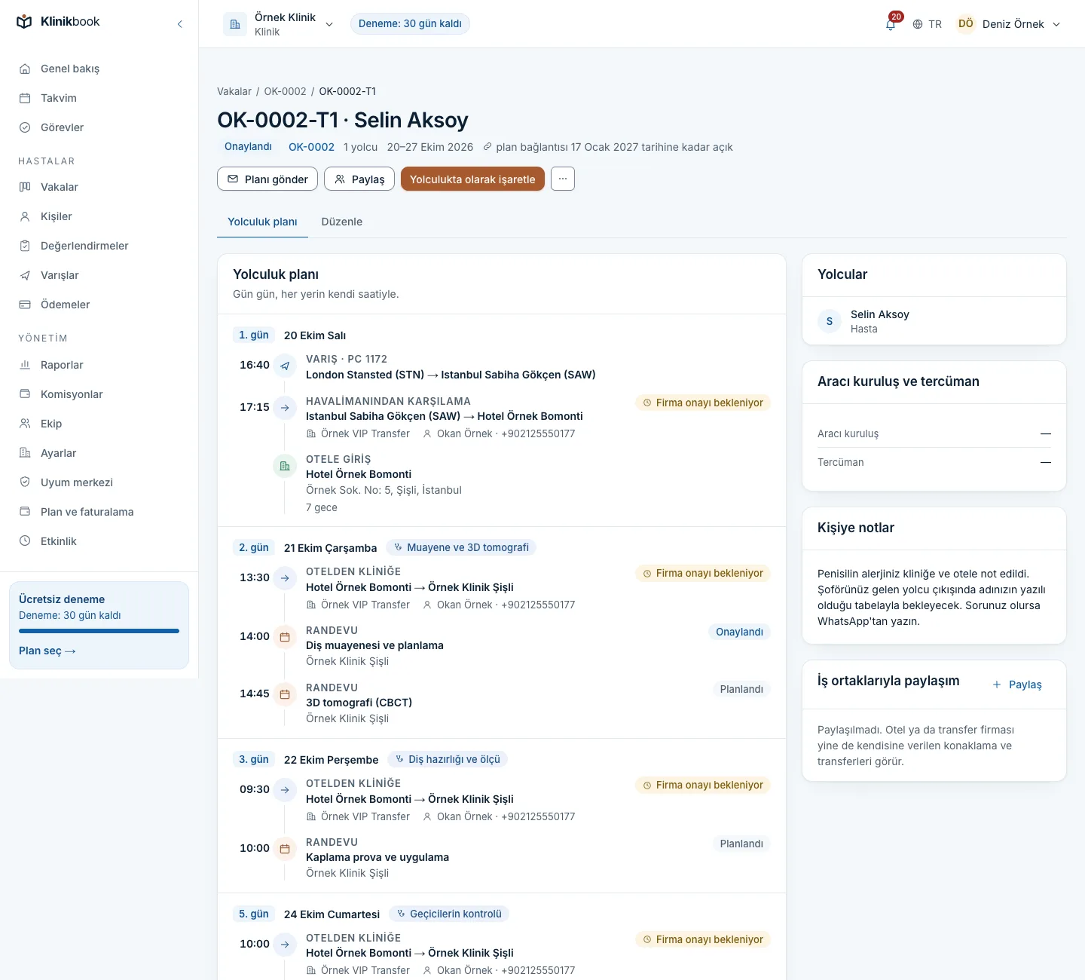Viewport: 1085px width, 980px height.
Task: Open Görevler in the sidebar
Action: tap(99, 127)
